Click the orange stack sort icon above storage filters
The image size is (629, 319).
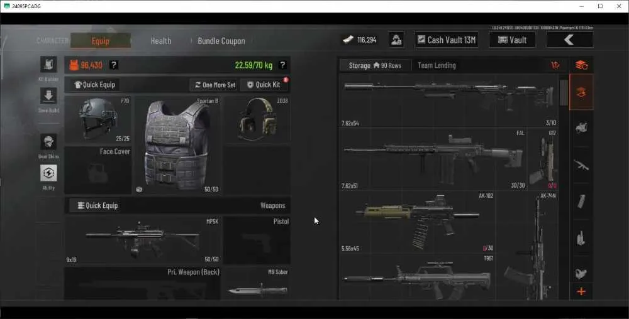click(x=581, y=65)
